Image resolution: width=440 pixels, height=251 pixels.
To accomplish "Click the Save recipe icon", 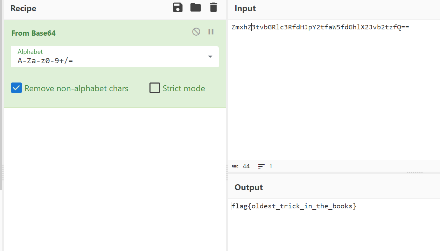I will 178,8.
